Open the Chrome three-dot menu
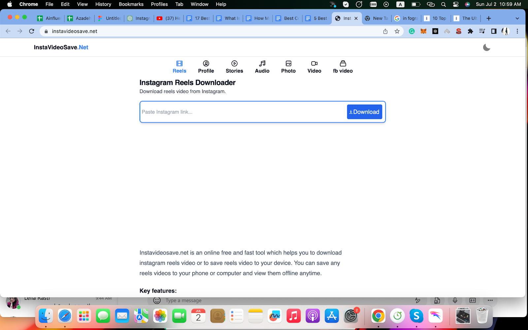Viewport: 528px width, 330px height. (x=517, y=31)
